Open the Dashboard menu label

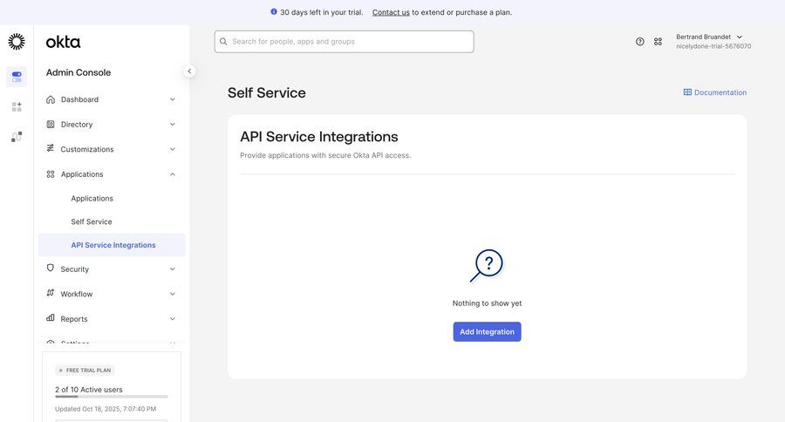tap(79, 99)
